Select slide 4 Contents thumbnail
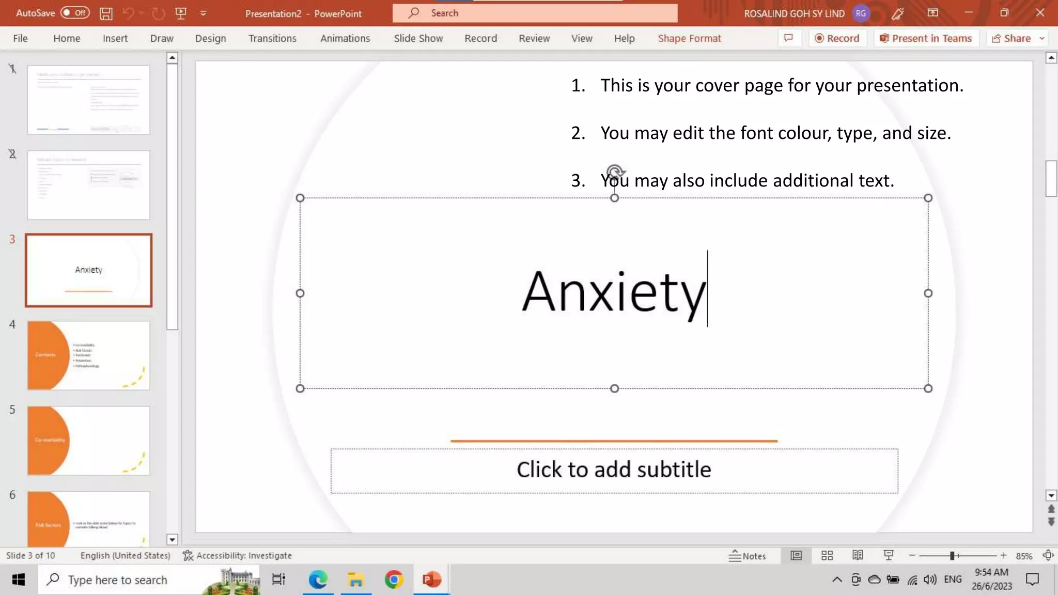Viewport: 1058px width, 595px height. 88,355
